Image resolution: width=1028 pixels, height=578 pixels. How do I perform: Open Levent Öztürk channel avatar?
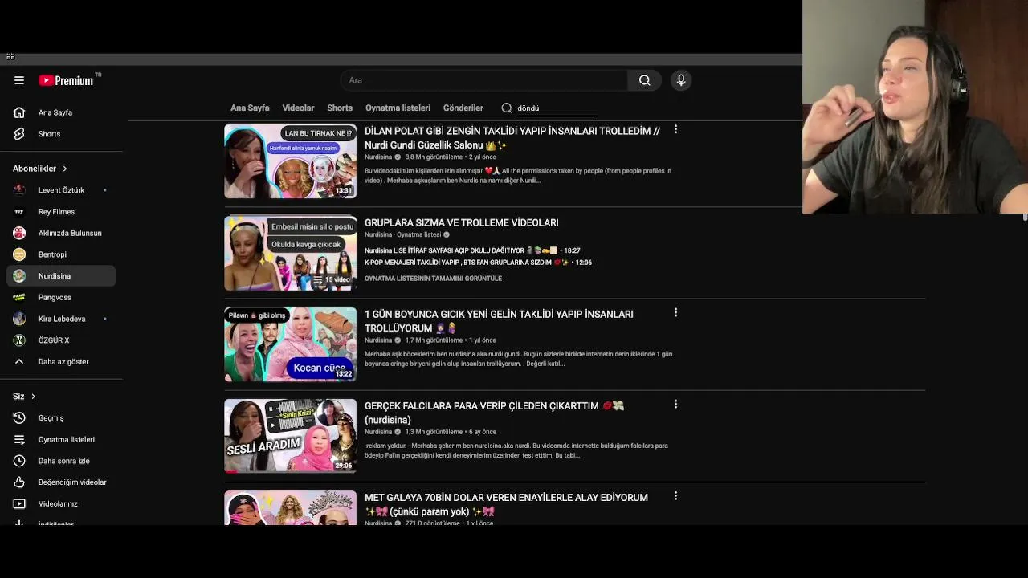(19, 190)
